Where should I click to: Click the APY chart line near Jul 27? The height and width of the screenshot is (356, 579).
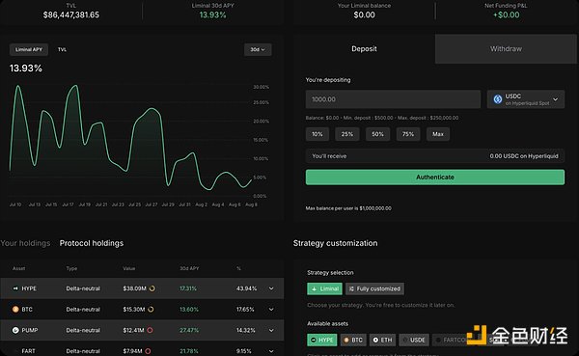pos(152,108)
